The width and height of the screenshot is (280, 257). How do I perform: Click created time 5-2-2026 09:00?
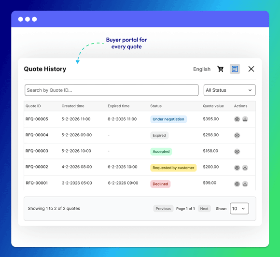pyautogui.click(x=77, y=135)
